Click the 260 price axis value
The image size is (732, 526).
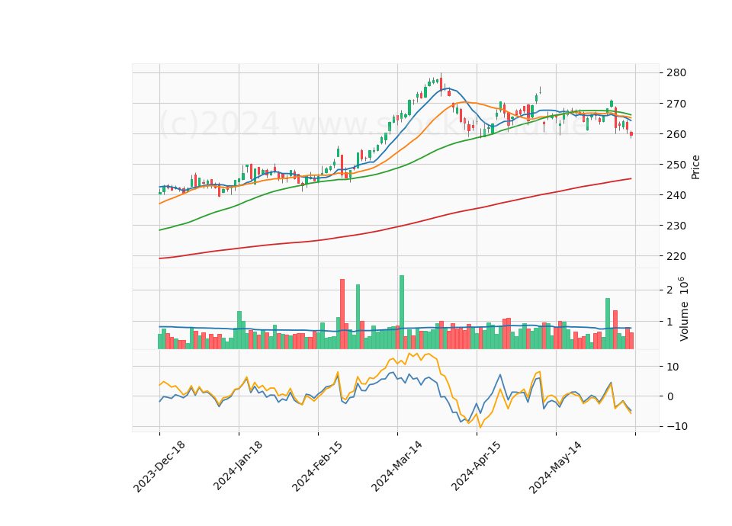click(x=677, y=134)
